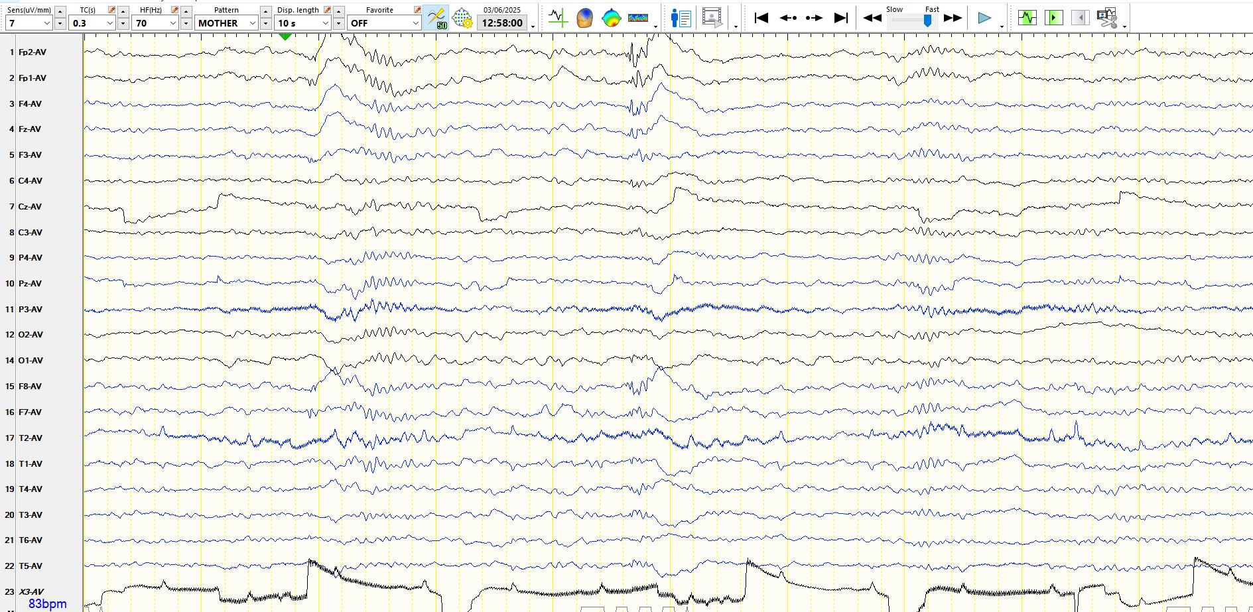This screenshot has width=1253, height=612.
Task: Select the Pz-AV channel label
Action: tap(30, 284)
